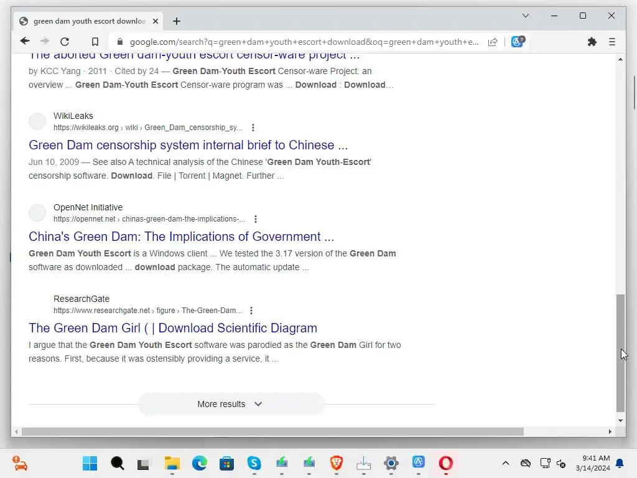Expand More results
The image size is (637, 478).
[x=231, y=404]
